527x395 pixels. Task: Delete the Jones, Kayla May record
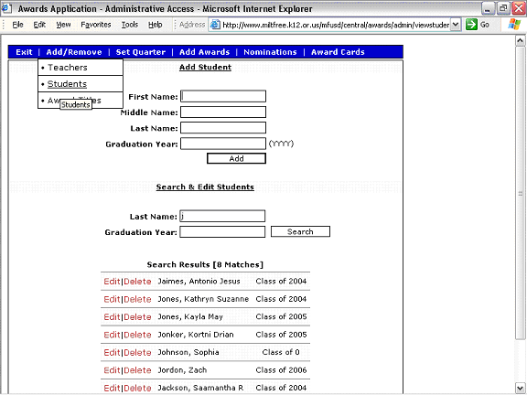137,317
